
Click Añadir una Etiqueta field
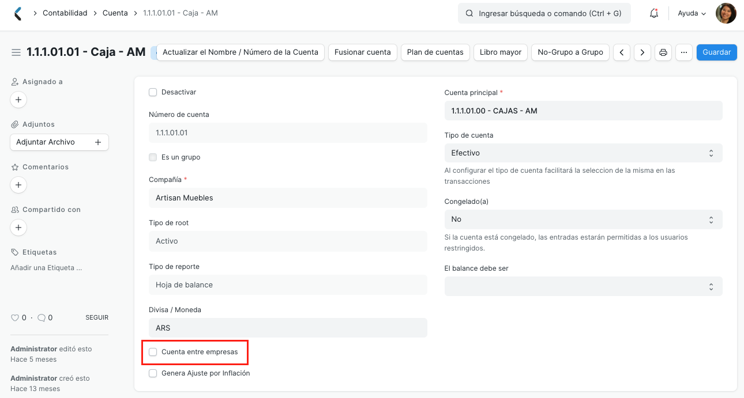click(x=46, y=268)
